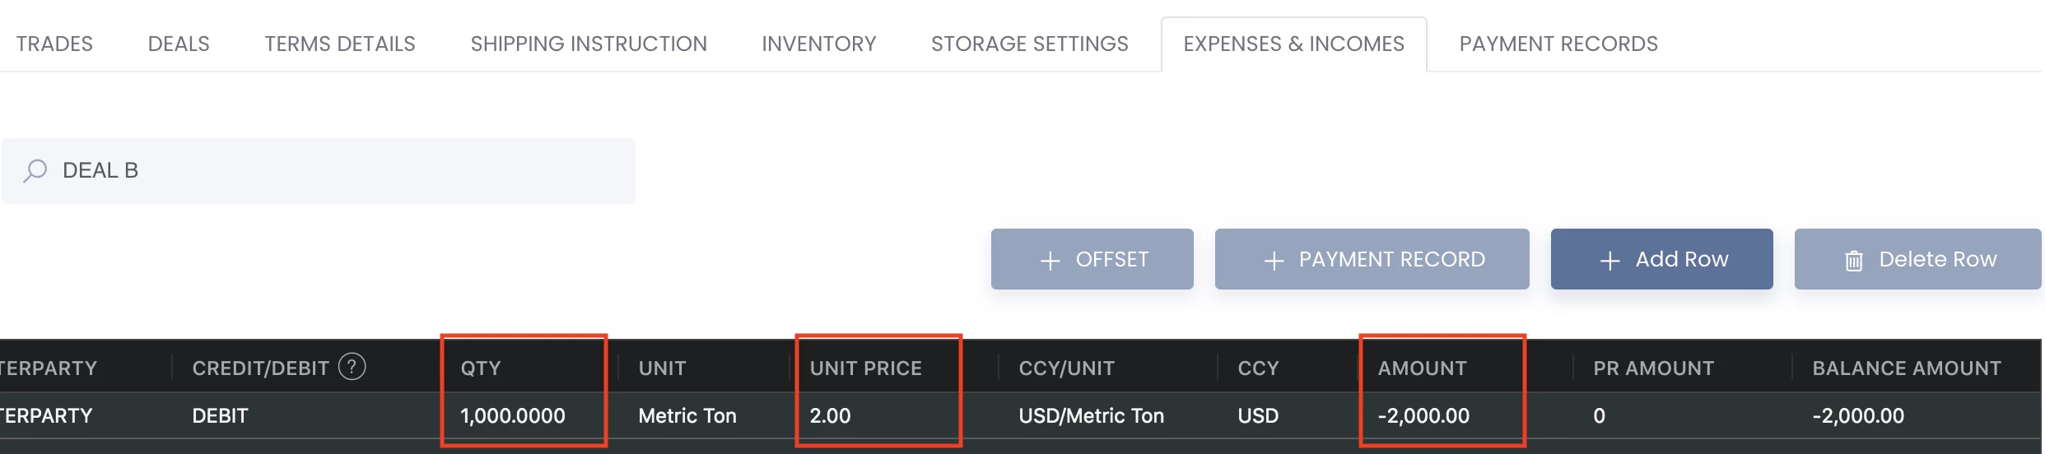Open the TERMS DETAILS tab

pyautogui.click(x=340, y=44)
